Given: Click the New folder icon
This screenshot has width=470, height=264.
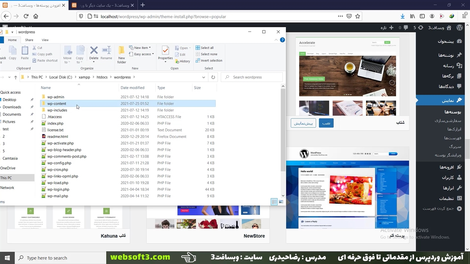Looking at the screenshot, I should tap(122, 54).
